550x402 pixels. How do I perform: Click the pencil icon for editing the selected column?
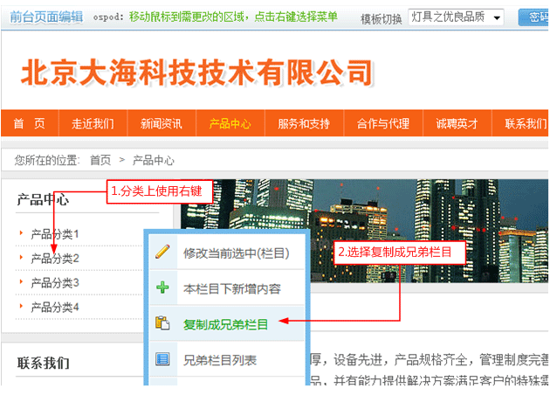pyautogui.click(x=162, y=253)
